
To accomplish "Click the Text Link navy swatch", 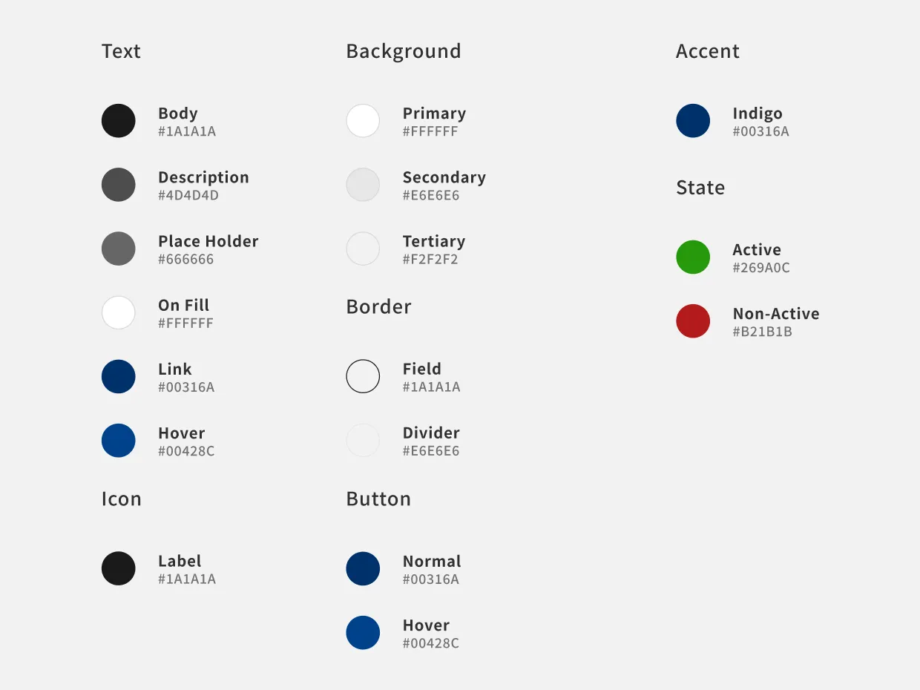I will (119, 377).
